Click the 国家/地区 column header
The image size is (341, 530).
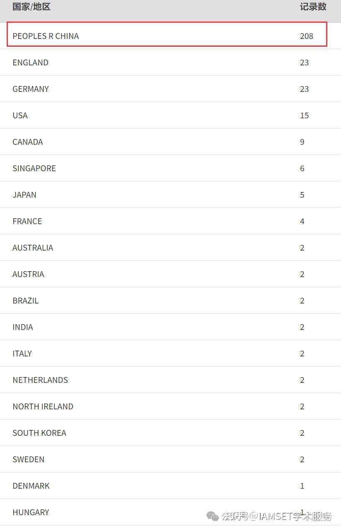[31, 7]
